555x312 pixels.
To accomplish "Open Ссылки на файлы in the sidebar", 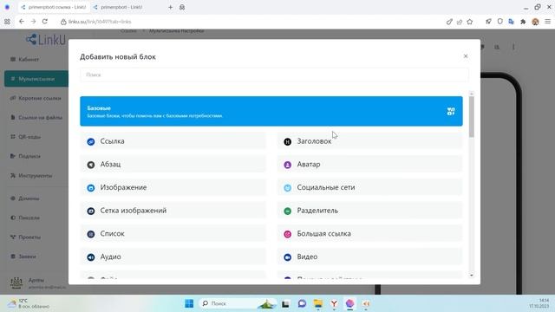I will (x=36, y=118).
